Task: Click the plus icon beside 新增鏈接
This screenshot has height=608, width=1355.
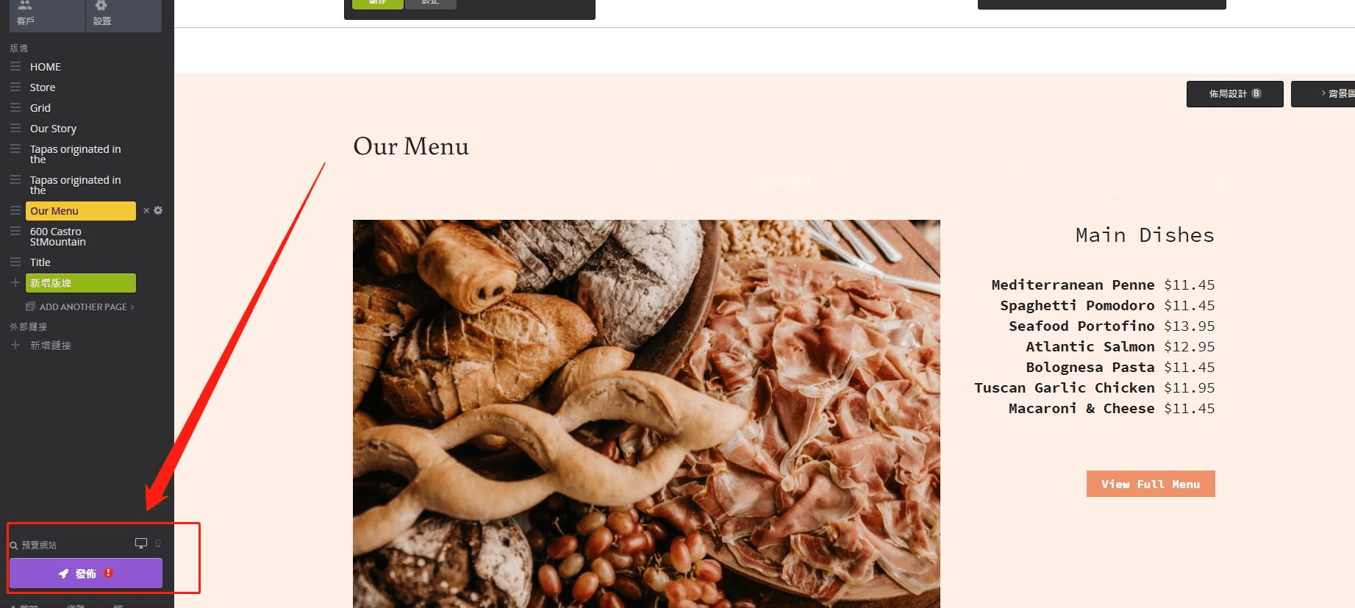Action: [15, 345]
